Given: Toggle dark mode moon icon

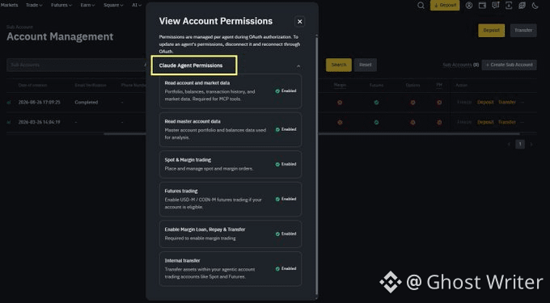Looking at the screenshot, I should point(535,6).
